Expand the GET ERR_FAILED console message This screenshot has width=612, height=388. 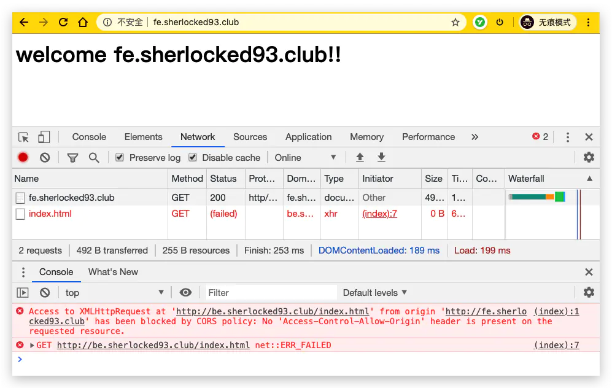32,345
